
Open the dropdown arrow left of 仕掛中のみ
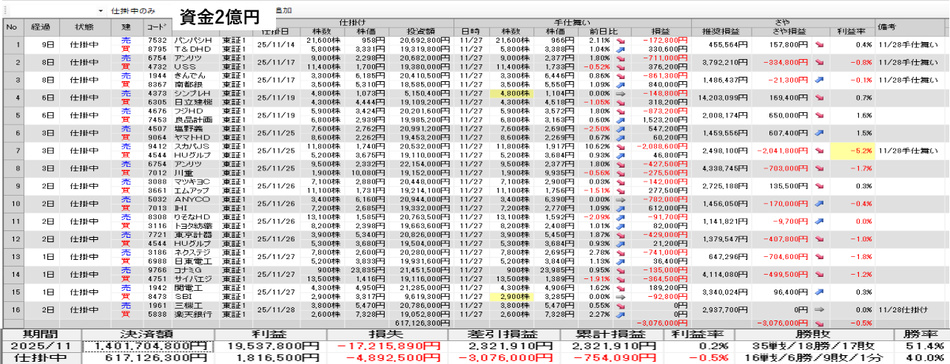click(x=100, y=12)
